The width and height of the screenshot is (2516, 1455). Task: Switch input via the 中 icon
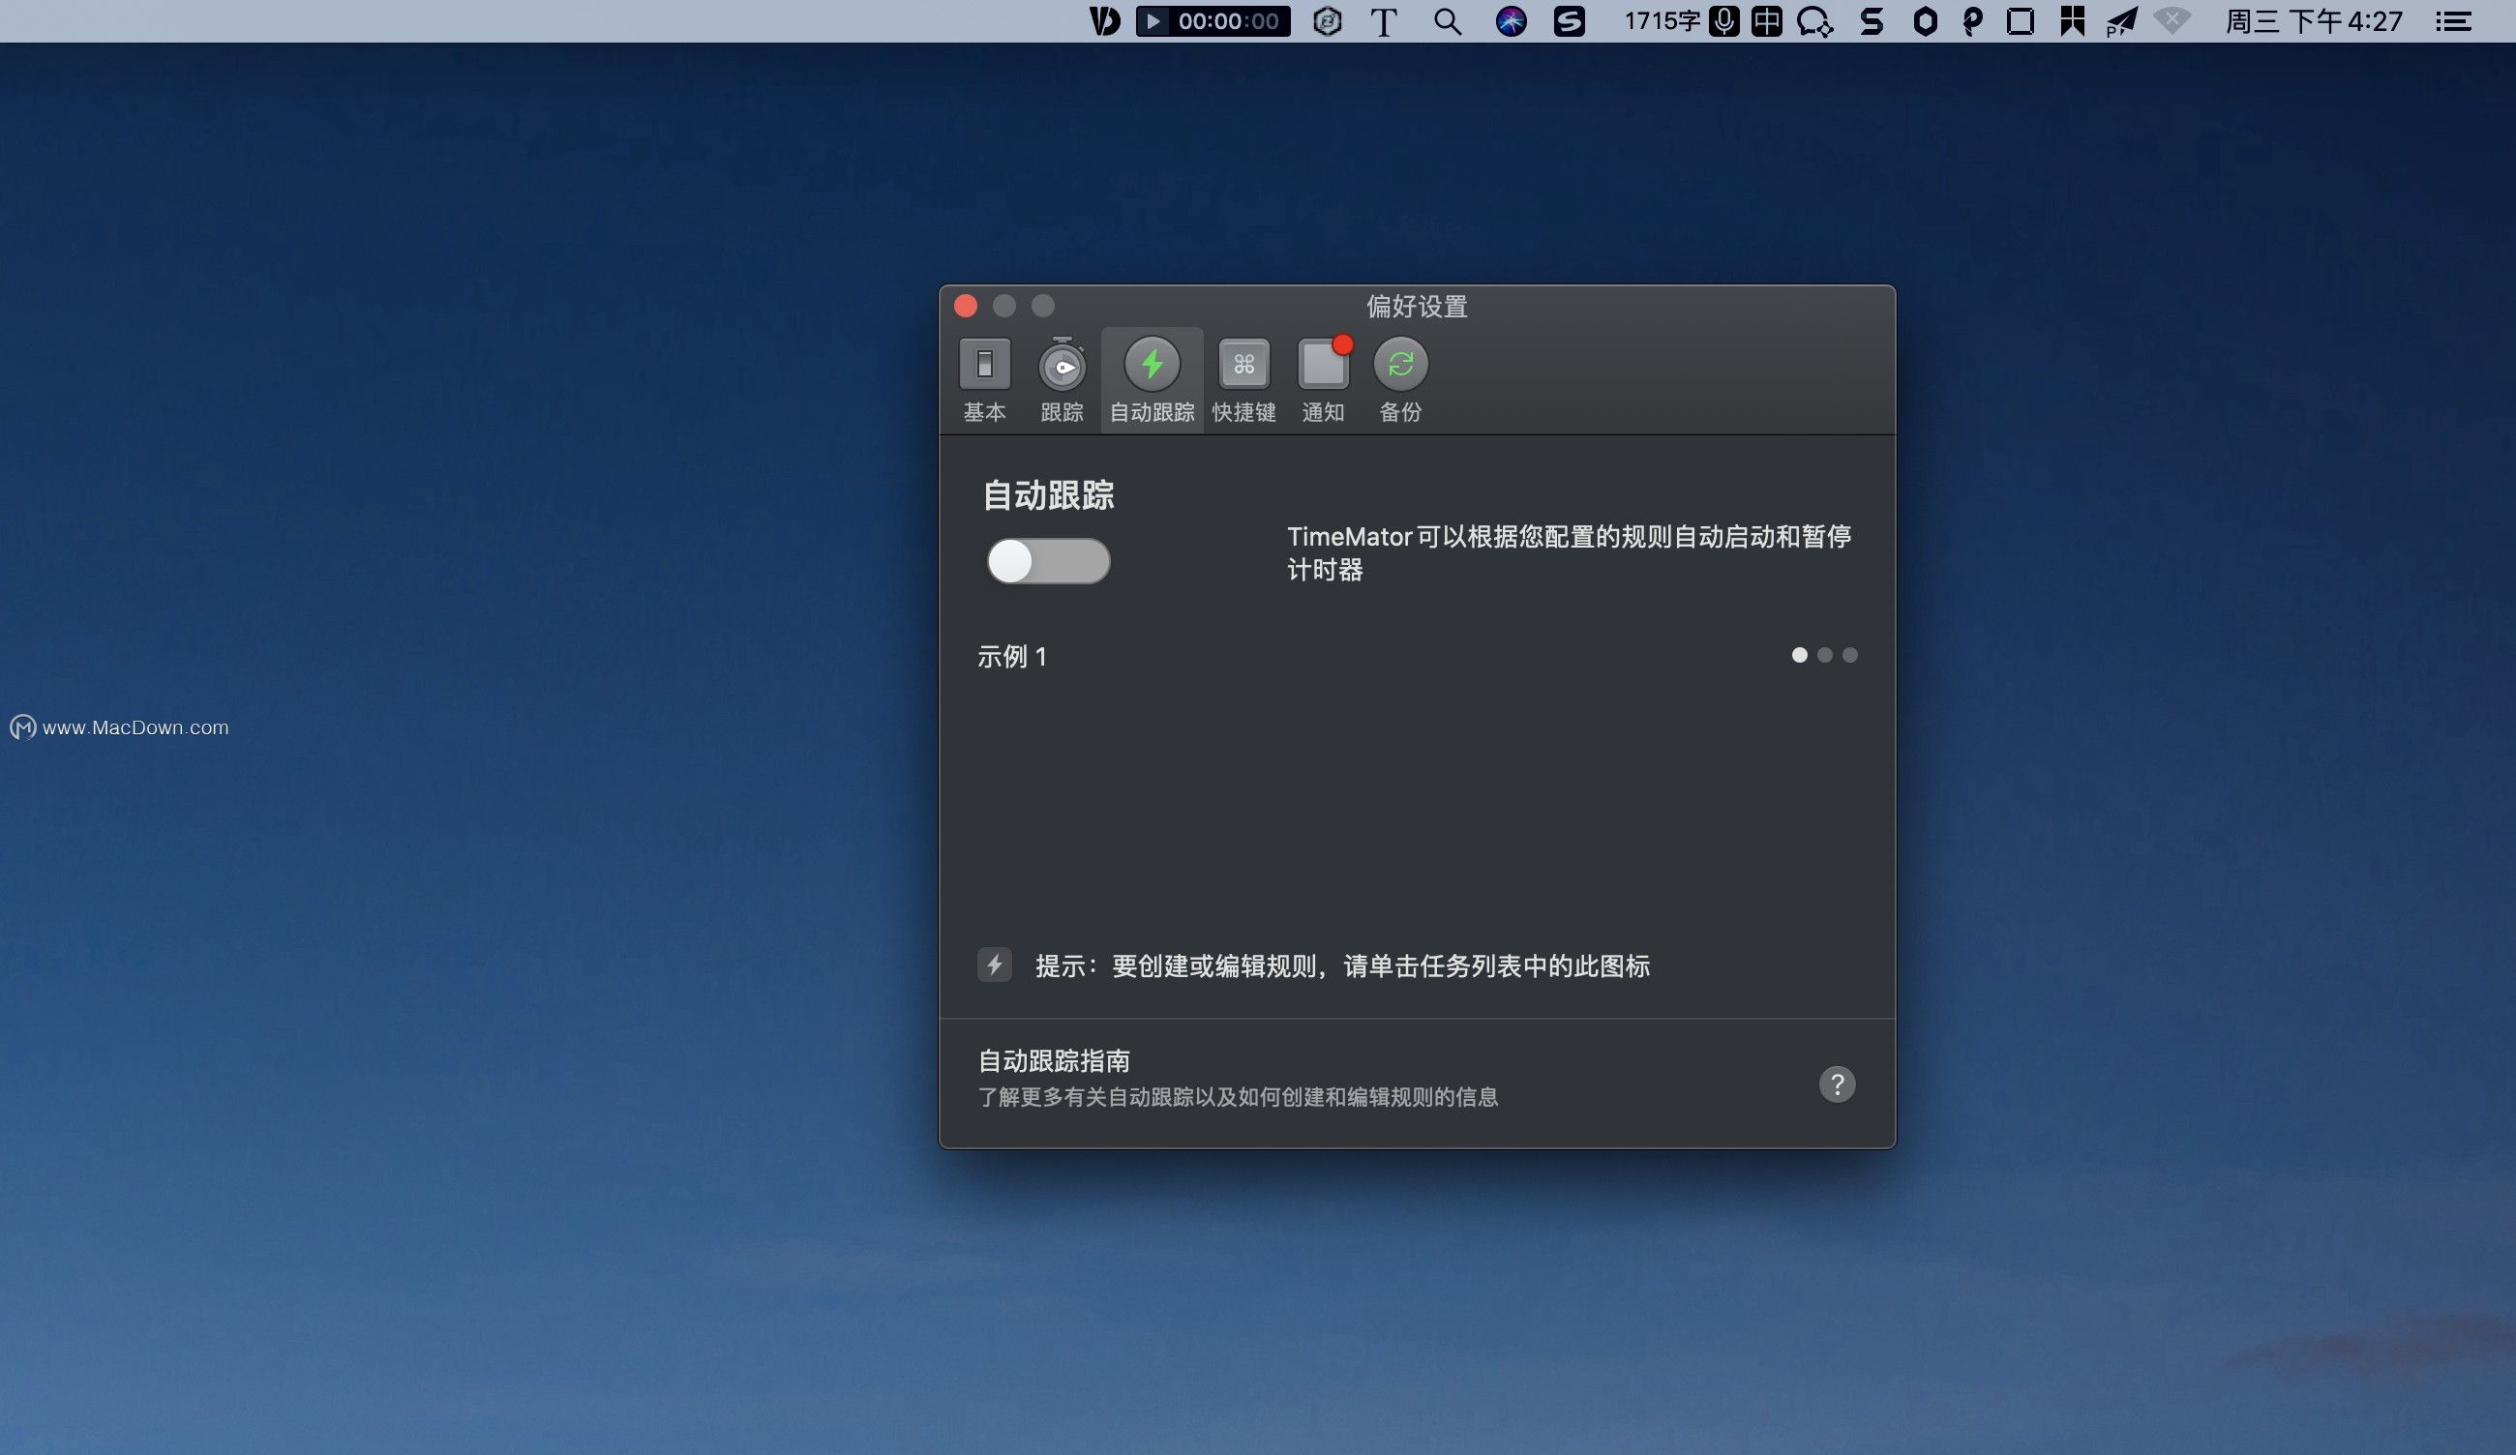coord(1766,21)
